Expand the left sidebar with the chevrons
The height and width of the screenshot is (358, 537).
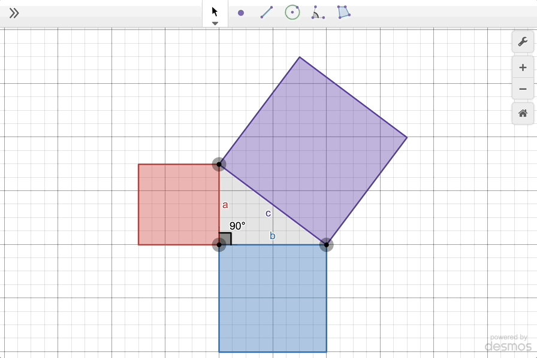[14, 11]
